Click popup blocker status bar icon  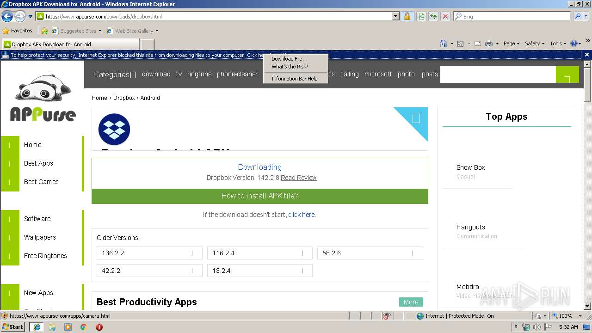[387, 316]
